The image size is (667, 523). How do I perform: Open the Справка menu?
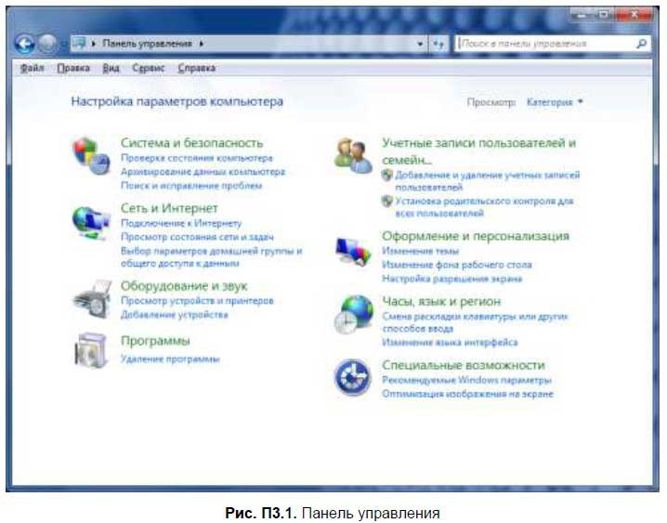click(x=197, y=68)
